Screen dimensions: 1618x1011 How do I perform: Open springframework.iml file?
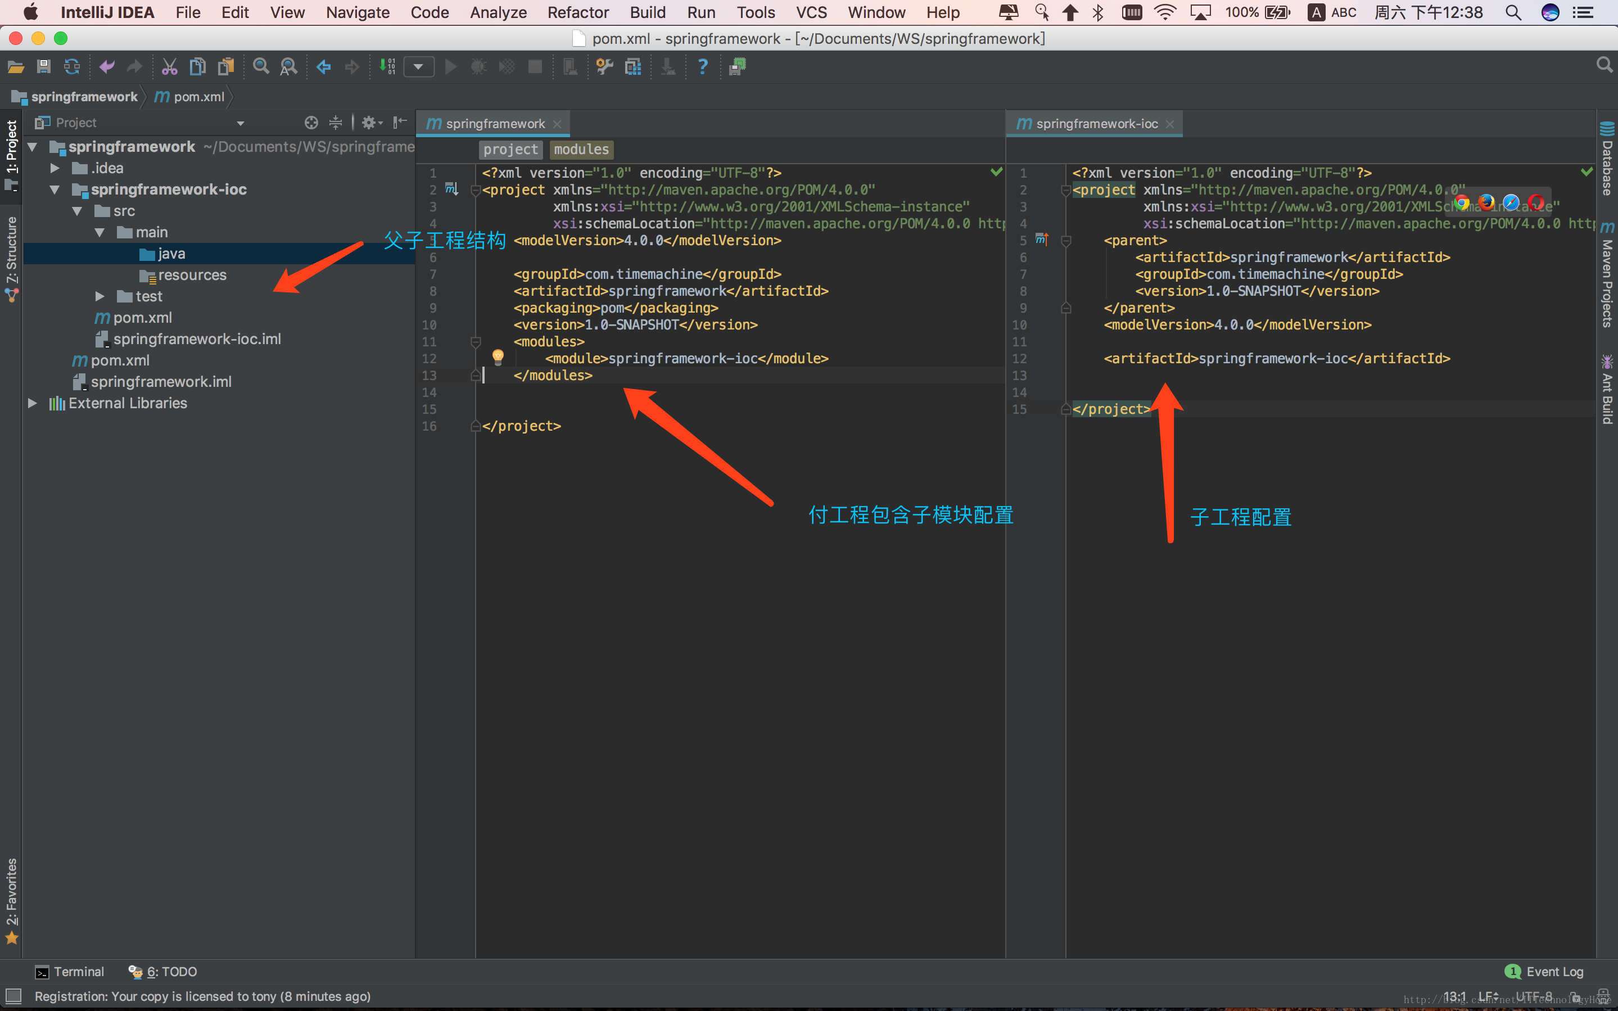pos(152,382)
